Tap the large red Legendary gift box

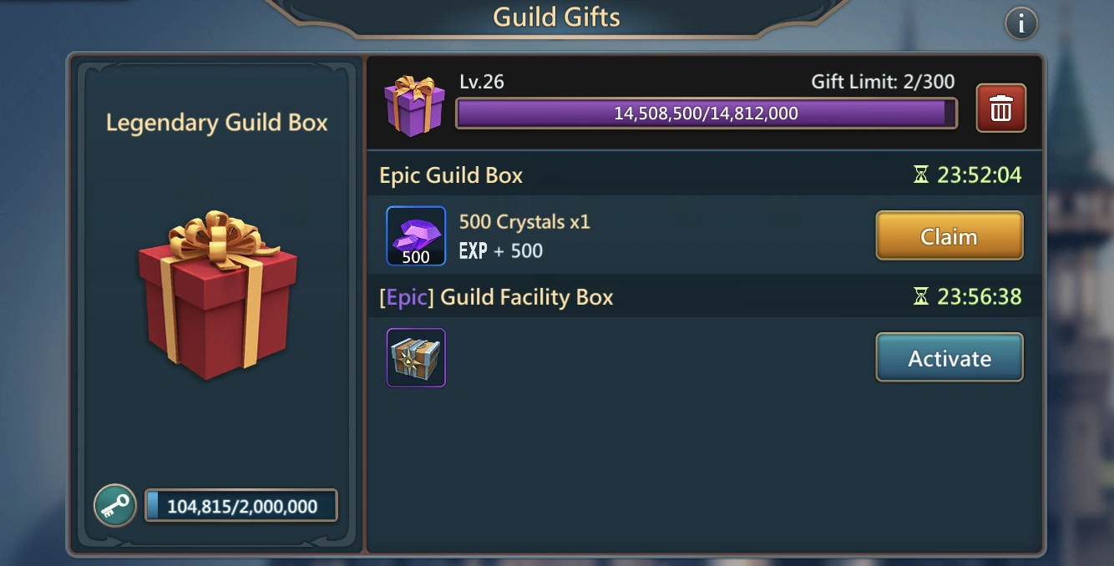218,296
